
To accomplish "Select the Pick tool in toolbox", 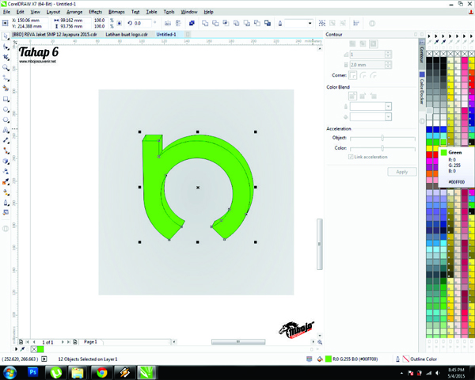I will pyautogui.click(x=6, y=36).
